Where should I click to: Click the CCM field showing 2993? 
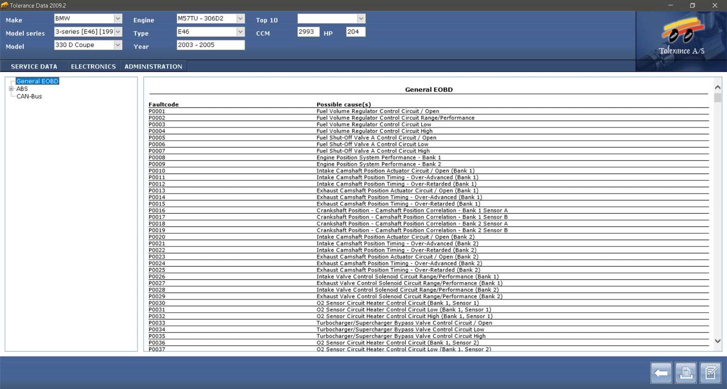point(308,32)
